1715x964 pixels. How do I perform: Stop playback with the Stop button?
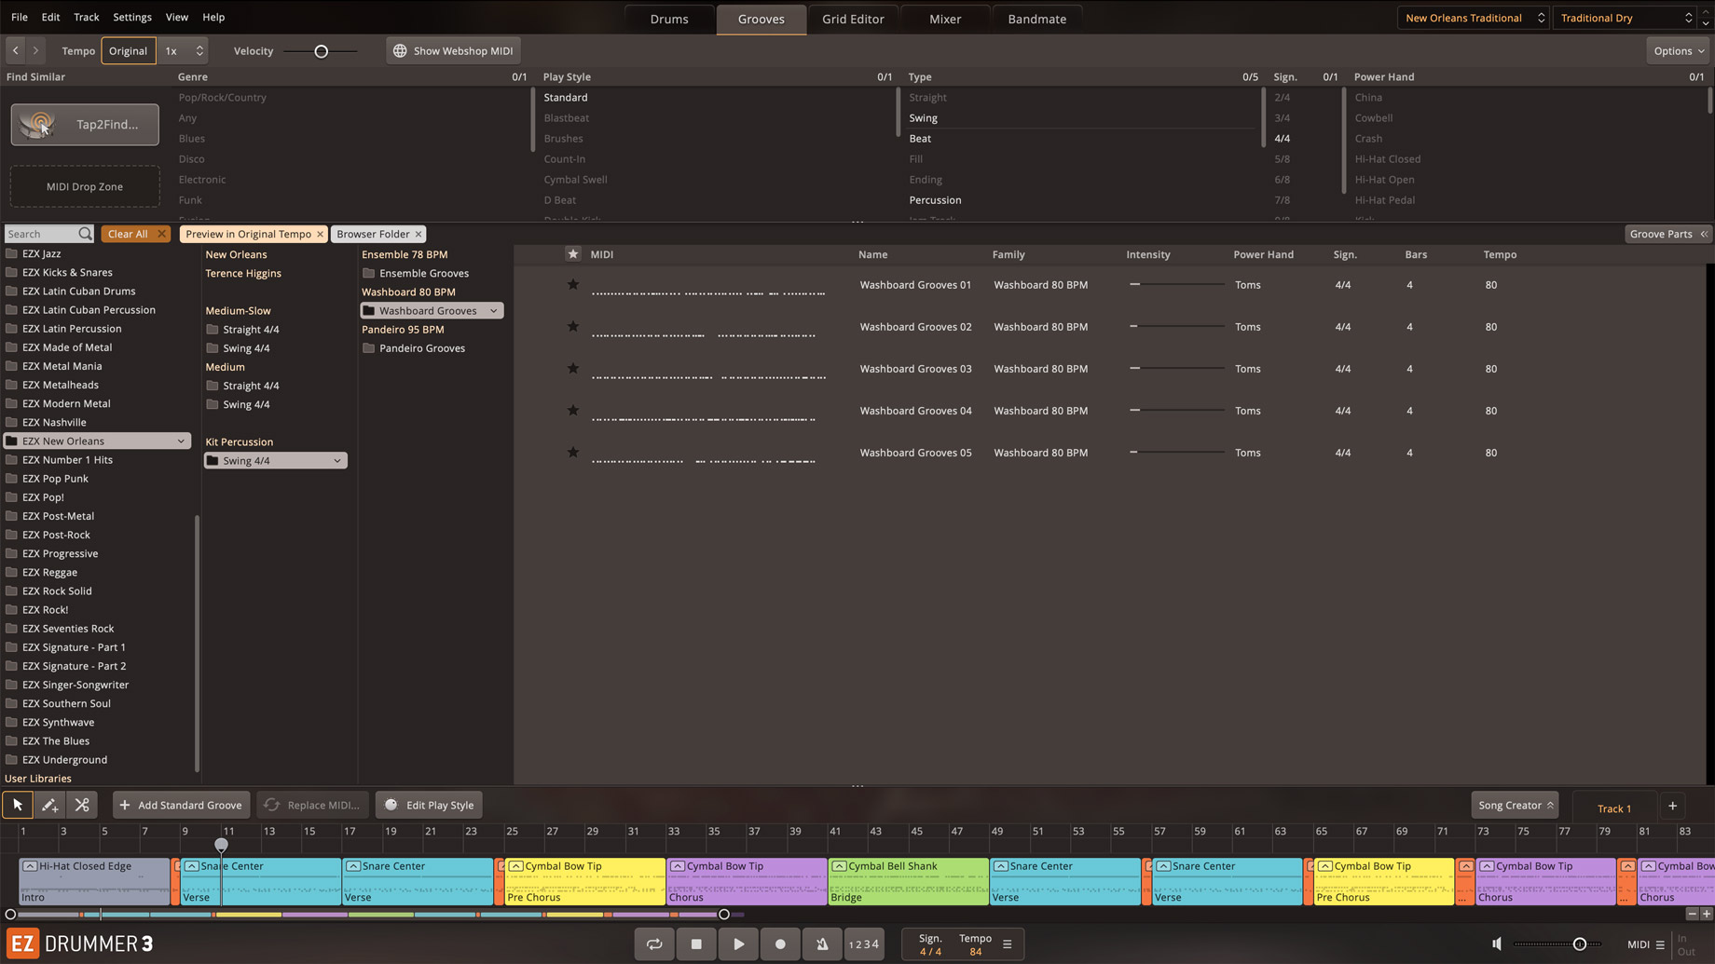click(x=696, y=944)
